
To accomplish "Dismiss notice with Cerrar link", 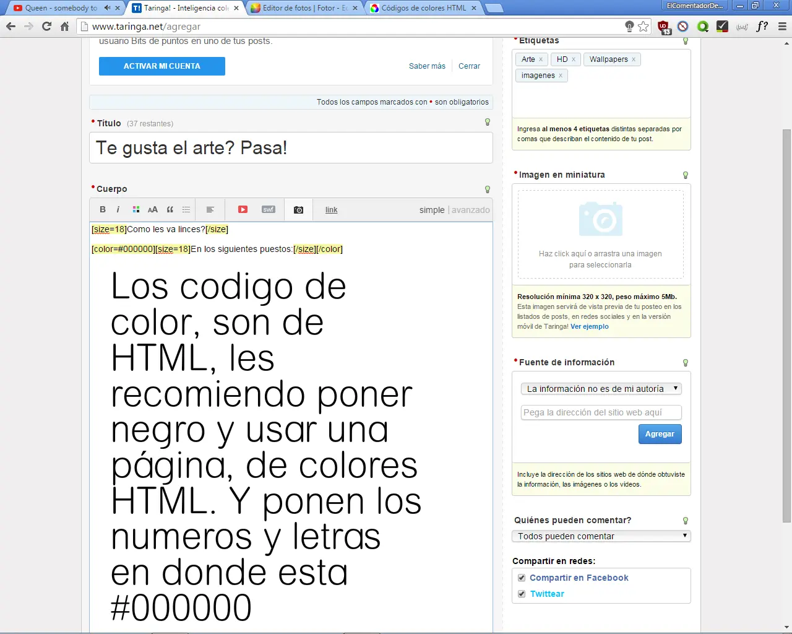I will coord(469,66).
